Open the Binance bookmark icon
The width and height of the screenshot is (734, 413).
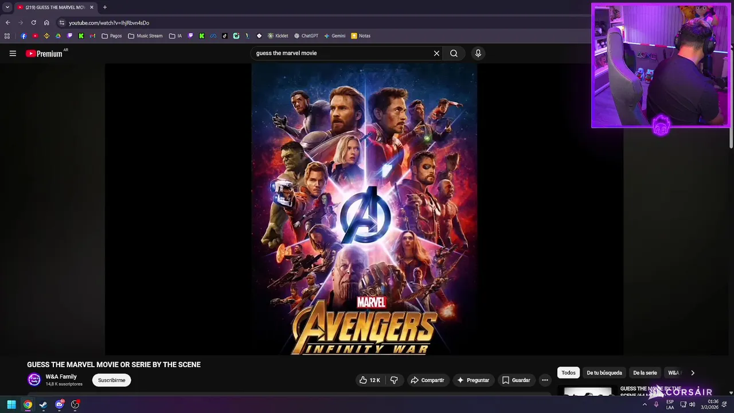(x=46, y=36)
